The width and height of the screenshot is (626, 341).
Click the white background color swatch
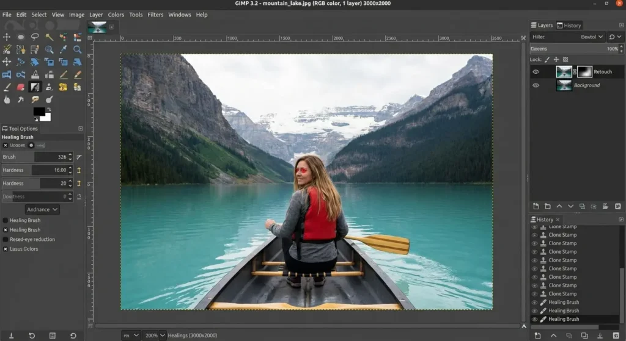tap(46, 118)
